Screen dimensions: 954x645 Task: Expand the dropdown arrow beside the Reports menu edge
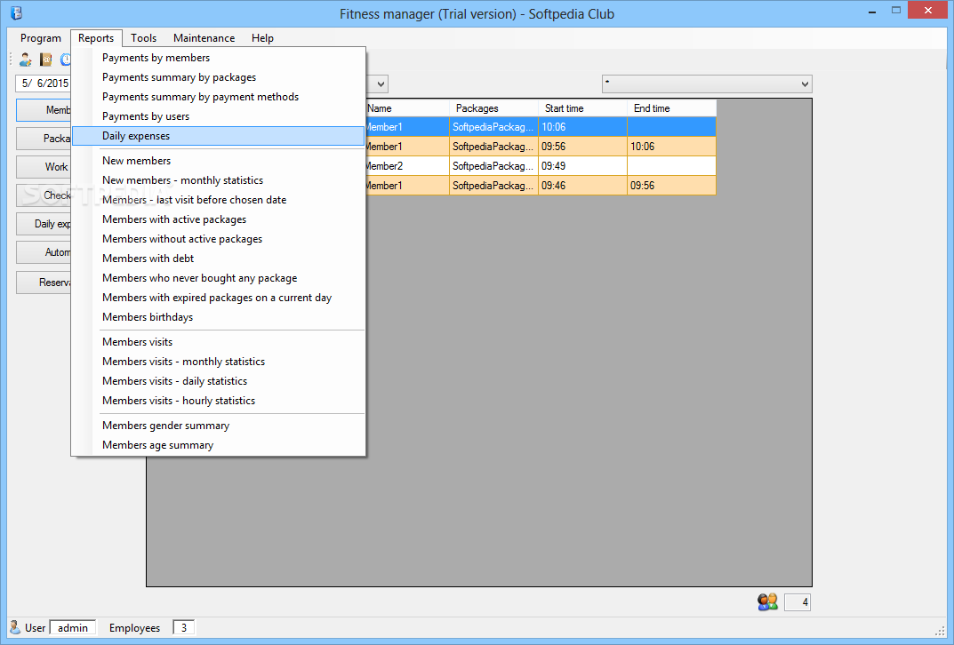381,84
